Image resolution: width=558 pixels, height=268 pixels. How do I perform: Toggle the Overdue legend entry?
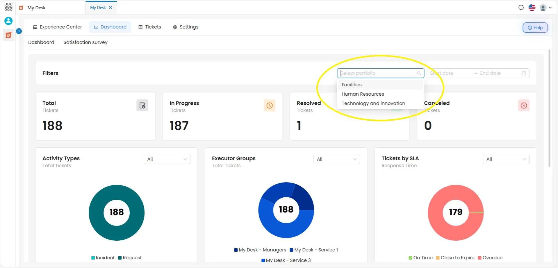coord(490,258)
